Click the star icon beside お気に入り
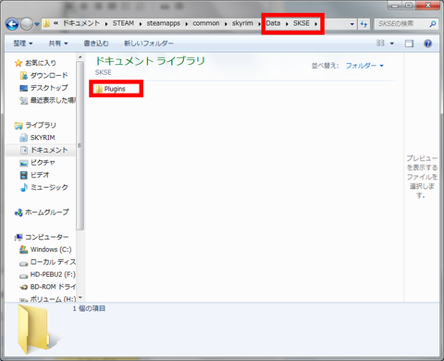Image resolution: width=444 pixels, height=361 pixels. (x=18, y=63)
